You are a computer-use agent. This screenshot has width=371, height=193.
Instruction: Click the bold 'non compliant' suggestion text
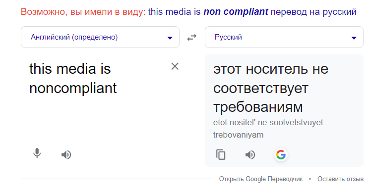(236, 11)
